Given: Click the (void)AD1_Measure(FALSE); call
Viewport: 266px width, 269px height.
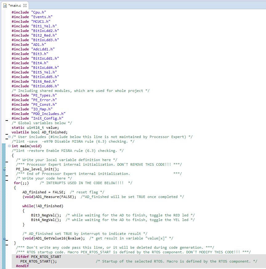Looking at the screenshot, I should coord(49,197).
